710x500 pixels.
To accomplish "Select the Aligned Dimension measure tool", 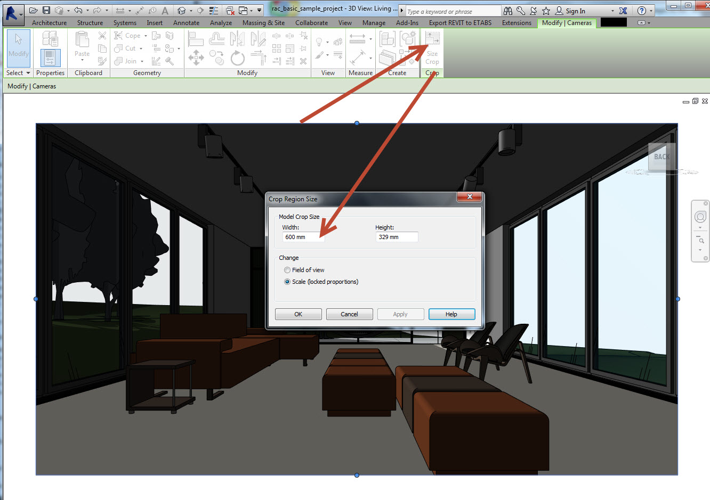I will pyautogui.click(x=358, y=39).
